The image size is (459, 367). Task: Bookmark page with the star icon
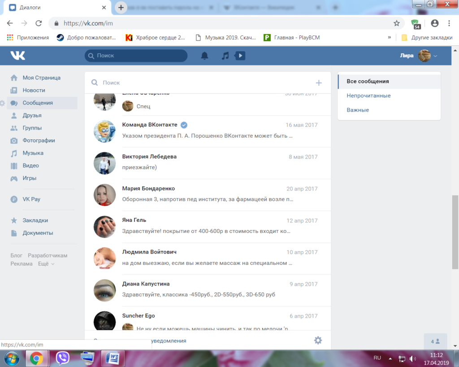click(396, 23)
